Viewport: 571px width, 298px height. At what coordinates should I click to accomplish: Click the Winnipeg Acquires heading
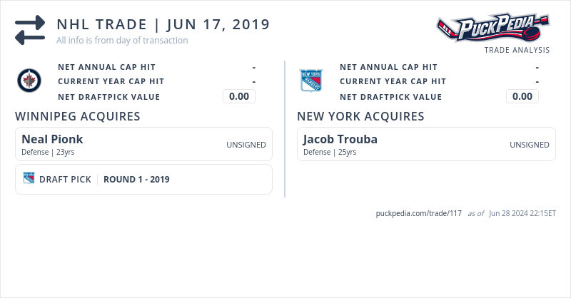click(x=77, y=116)
